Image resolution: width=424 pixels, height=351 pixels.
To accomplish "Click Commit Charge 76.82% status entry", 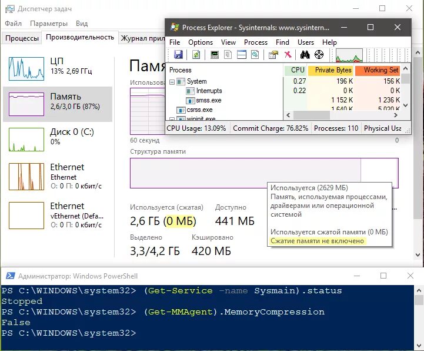I will pos(271,128).
